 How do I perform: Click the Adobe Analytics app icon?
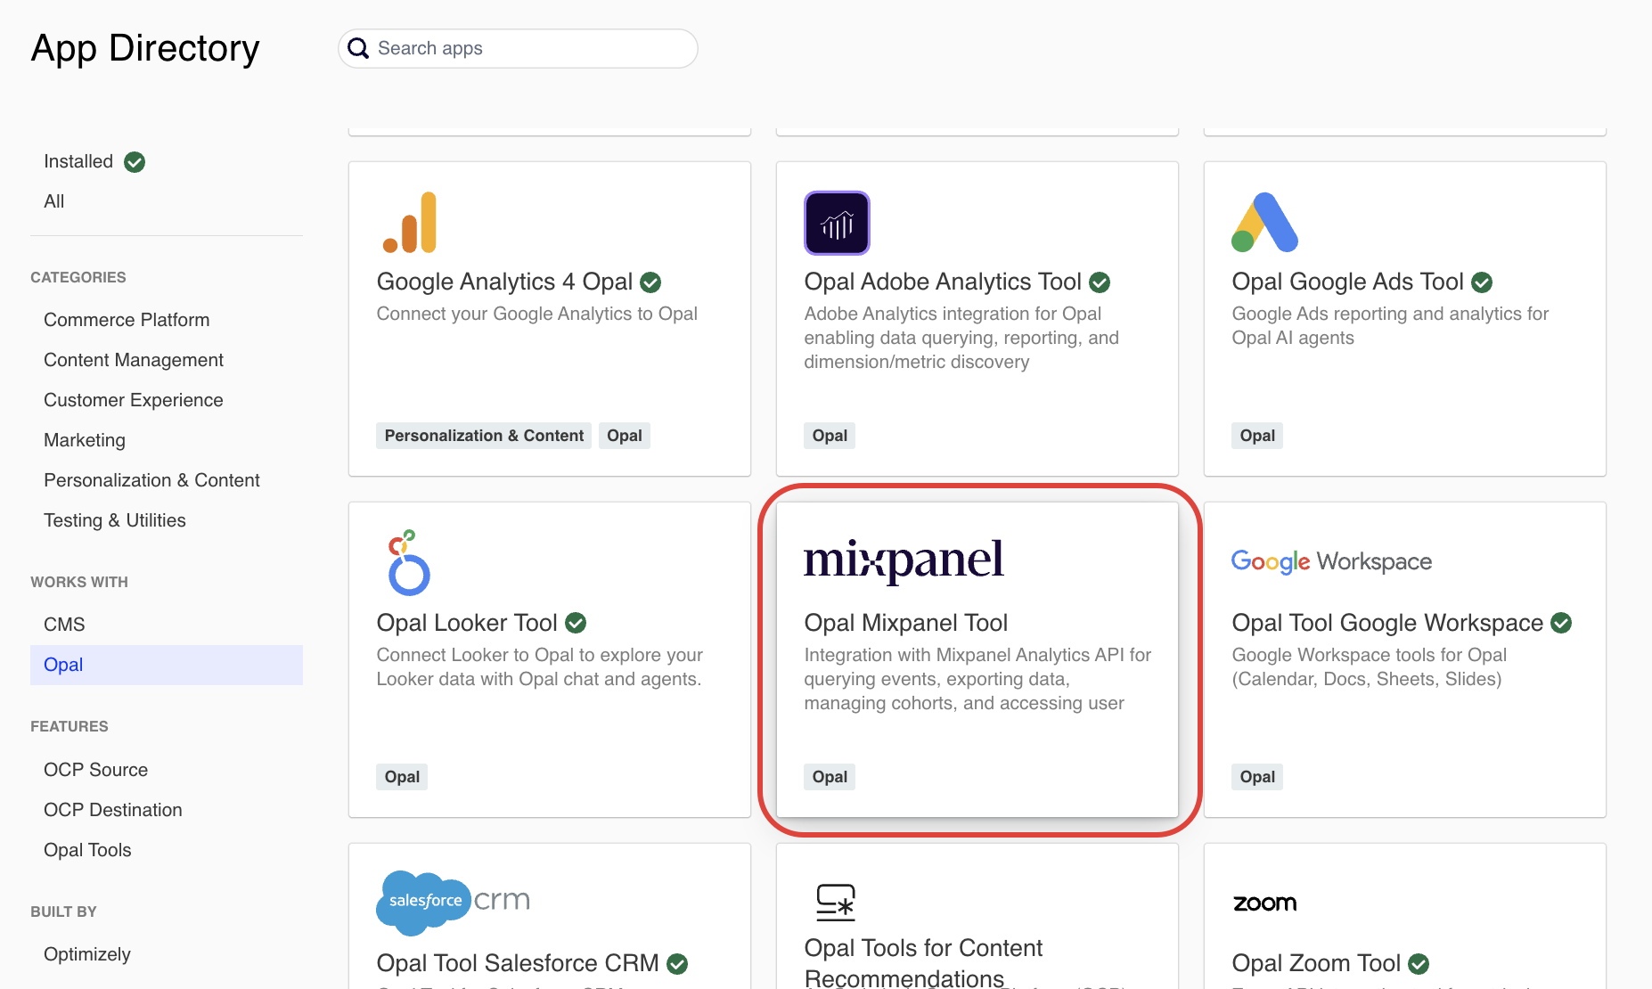pos(837,223)
